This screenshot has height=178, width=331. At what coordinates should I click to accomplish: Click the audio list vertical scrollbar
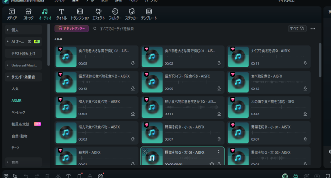pos(320,60)
